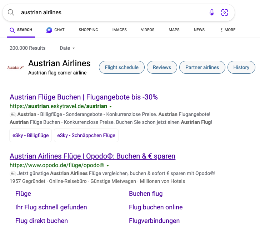
Task: Open the More three-dots menu
Action: [228, 30]
